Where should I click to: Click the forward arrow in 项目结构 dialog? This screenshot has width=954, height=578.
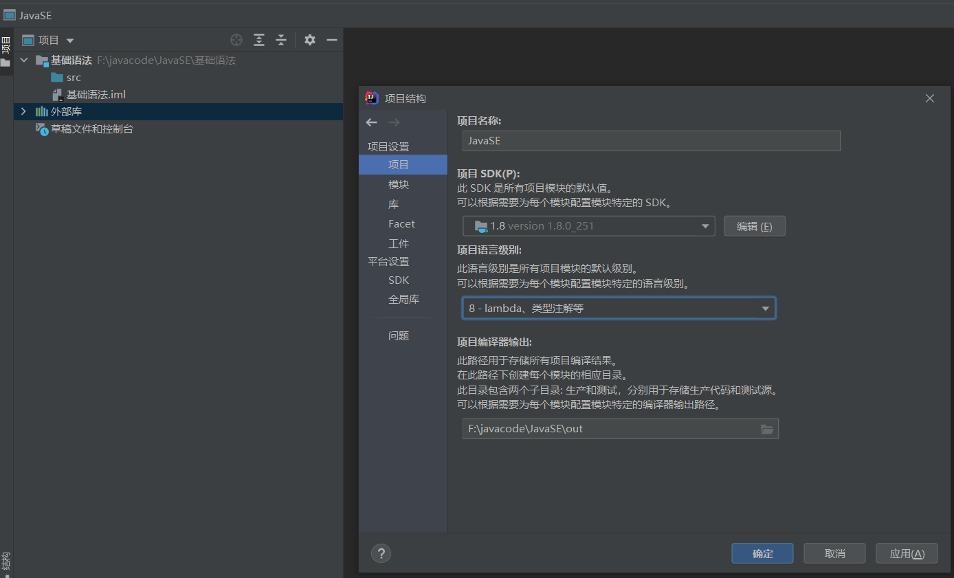(x=394, y=122)
